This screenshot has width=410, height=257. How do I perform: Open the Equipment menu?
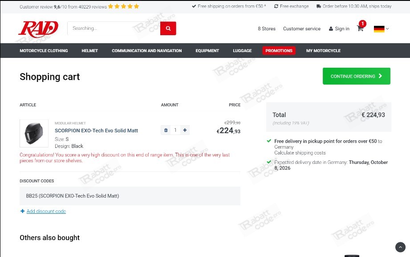[x=207, y=51]
